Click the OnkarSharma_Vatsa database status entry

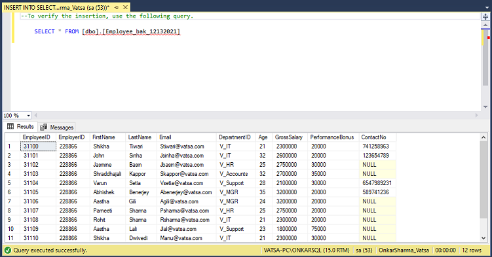(x=404, y=250)
